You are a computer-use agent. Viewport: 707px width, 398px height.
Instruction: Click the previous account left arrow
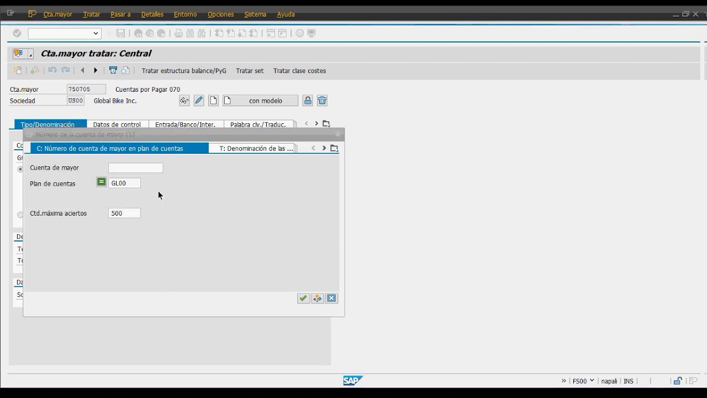[x=82, y=70]
